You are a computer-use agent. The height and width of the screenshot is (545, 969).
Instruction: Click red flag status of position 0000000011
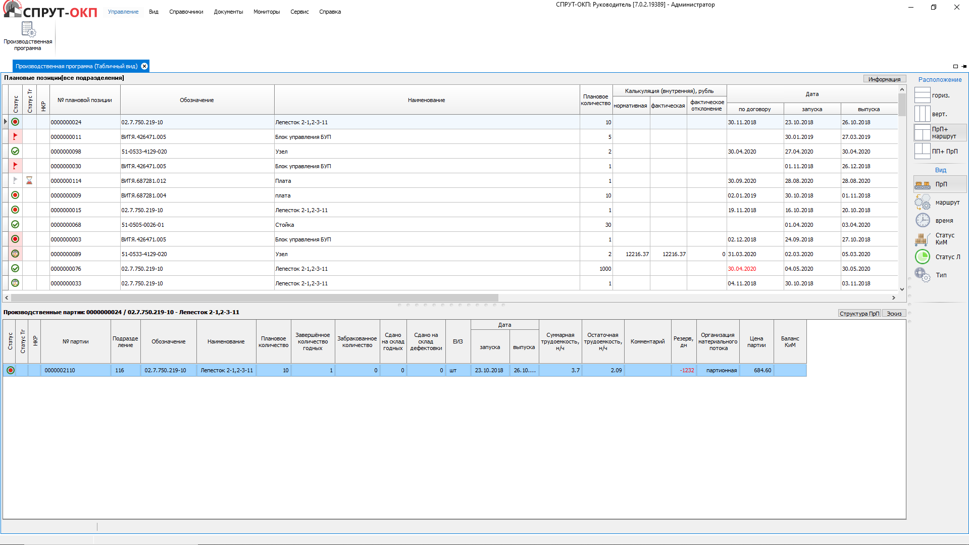15,137
